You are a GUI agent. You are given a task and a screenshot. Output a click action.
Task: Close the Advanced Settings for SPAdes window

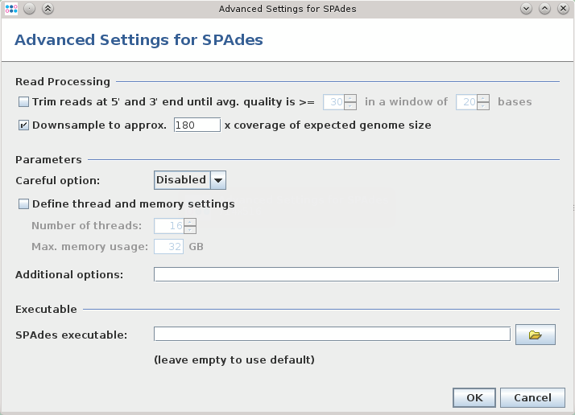click(563, 8)
